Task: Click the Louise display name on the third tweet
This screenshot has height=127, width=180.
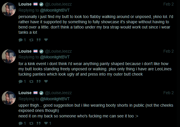Action: (25, 93)
